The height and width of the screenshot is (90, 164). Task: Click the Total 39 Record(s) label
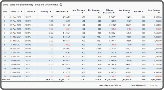click(x=138, y=85)
